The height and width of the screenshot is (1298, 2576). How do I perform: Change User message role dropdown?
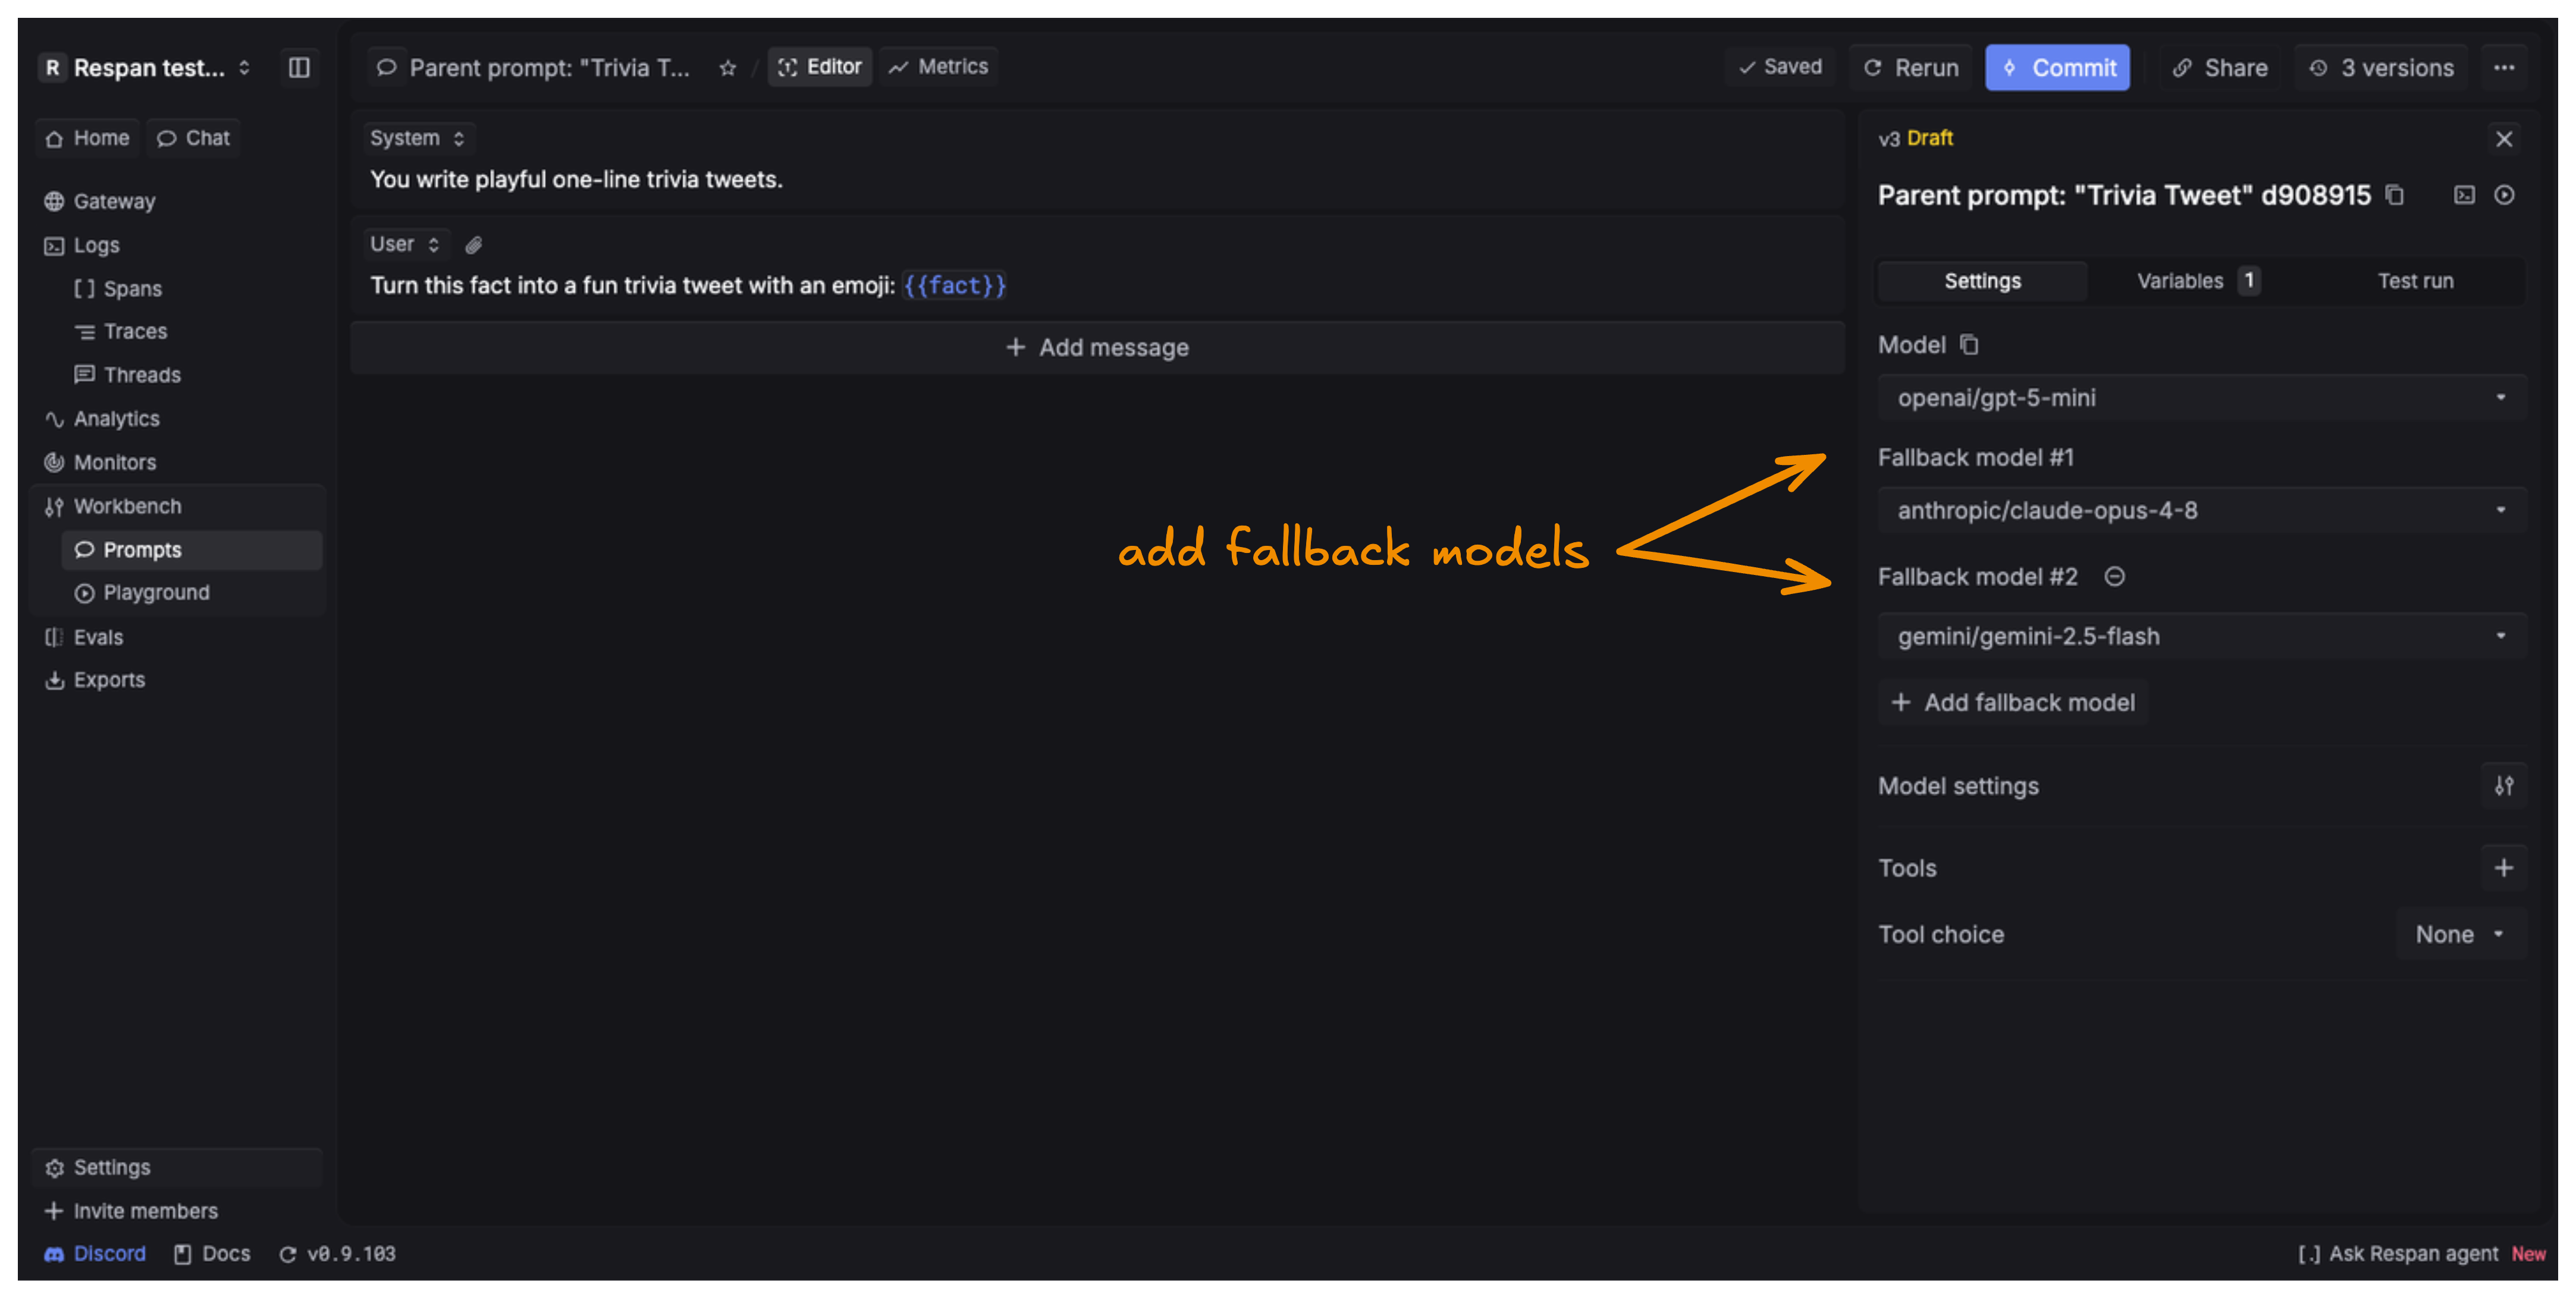(x=405, y=244)
